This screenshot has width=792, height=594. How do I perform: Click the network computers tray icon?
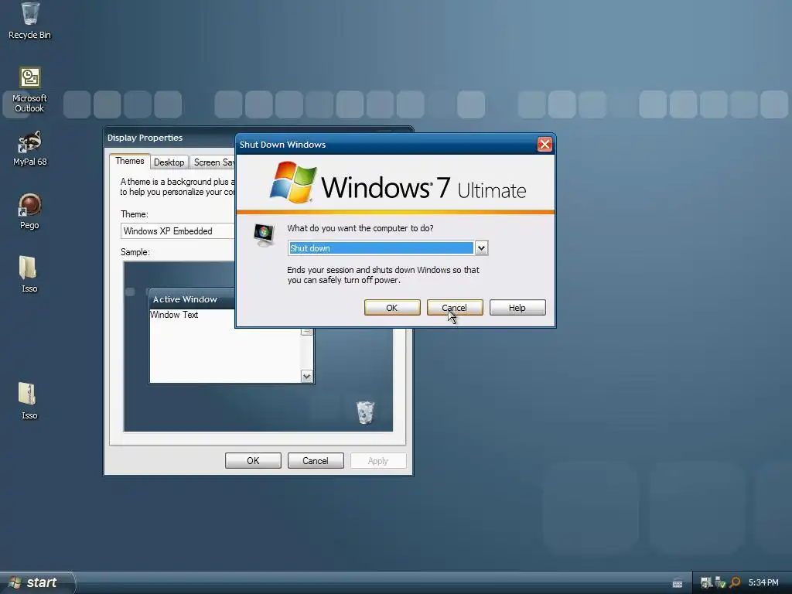click(x=706, y=582)
